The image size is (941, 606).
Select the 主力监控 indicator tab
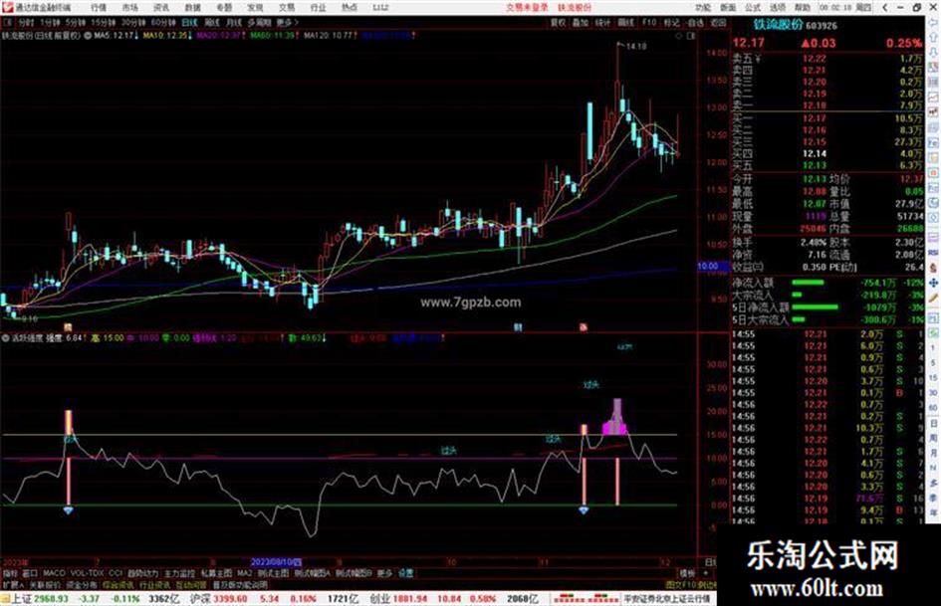pyautogui.click(x=179, y=573)
